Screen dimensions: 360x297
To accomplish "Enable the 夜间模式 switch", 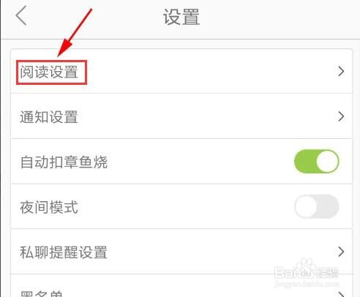I will pyautogui.click(x=317, y=207).
